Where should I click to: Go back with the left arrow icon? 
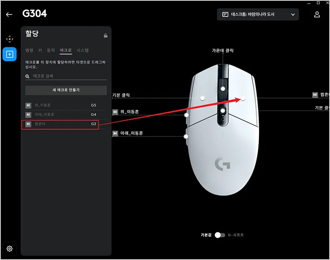[9, 14]
